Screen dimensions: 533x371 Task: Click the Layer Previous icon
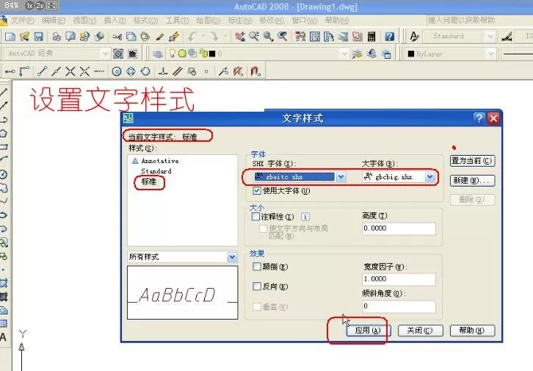point(371,54)
